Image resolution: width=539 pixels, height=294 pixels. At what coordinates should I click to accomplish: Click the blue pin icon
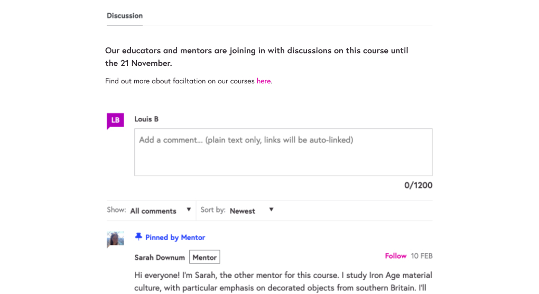click(x=138, y=237)
